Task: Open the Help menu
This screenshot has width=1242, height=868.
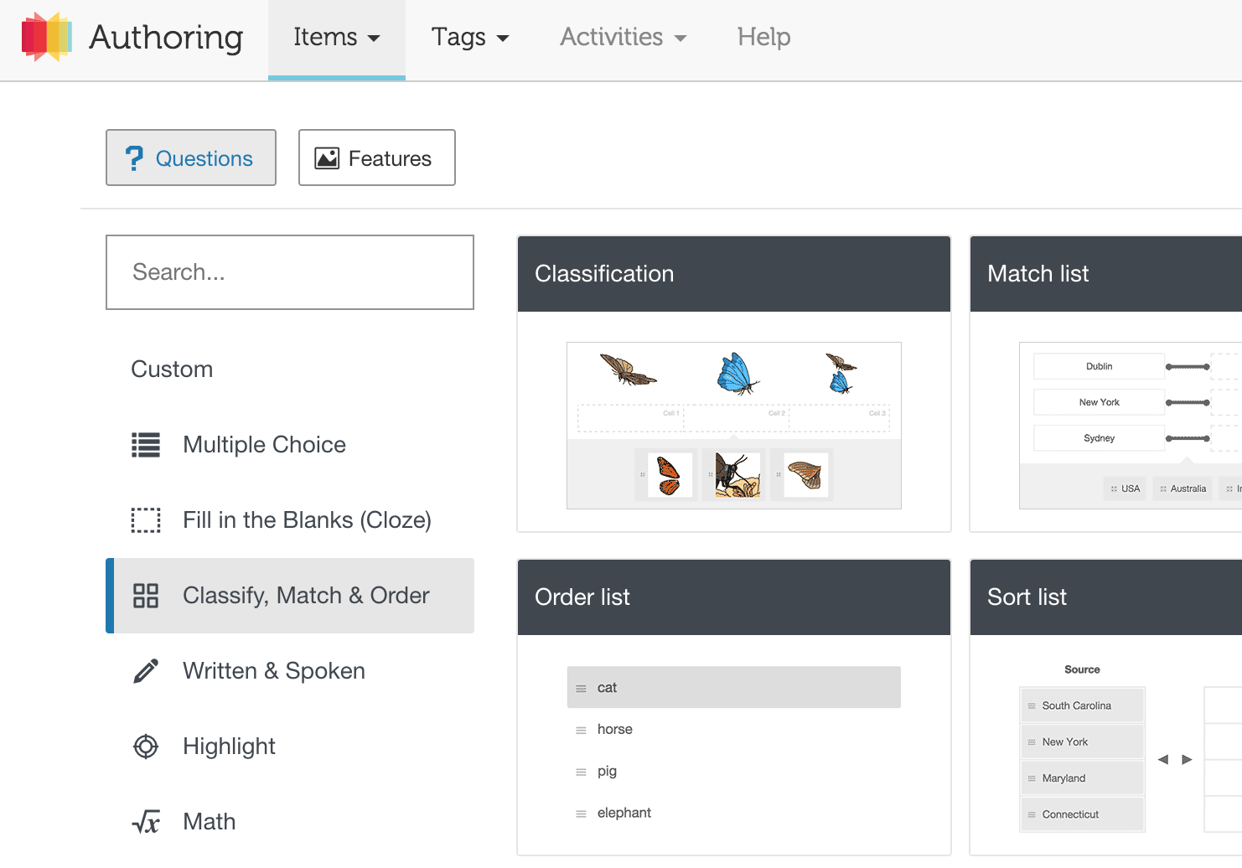Action: tap(764, 37)
